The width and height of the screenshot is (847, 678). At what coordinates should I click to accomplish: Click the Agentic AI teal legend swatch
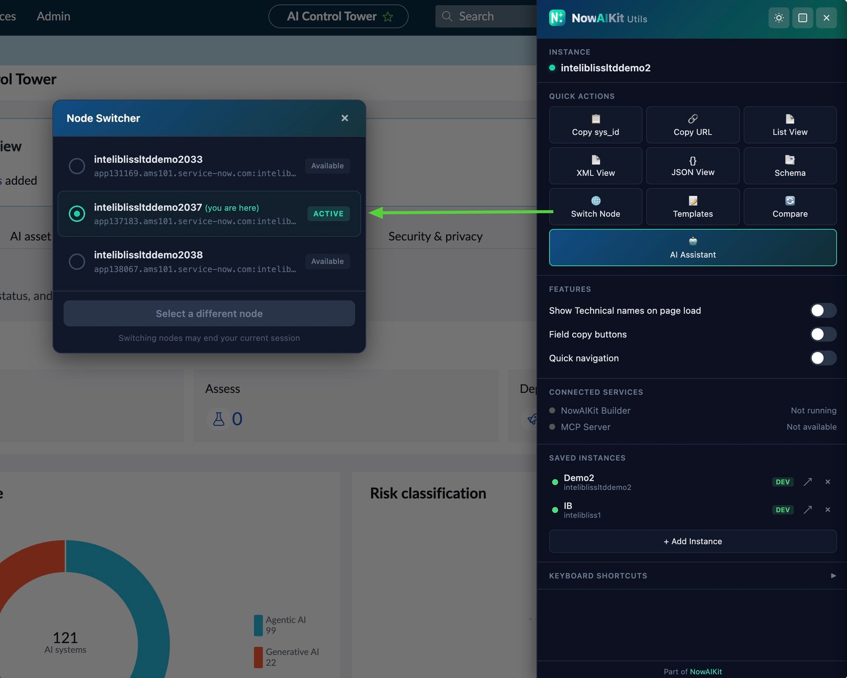(258, 625)
